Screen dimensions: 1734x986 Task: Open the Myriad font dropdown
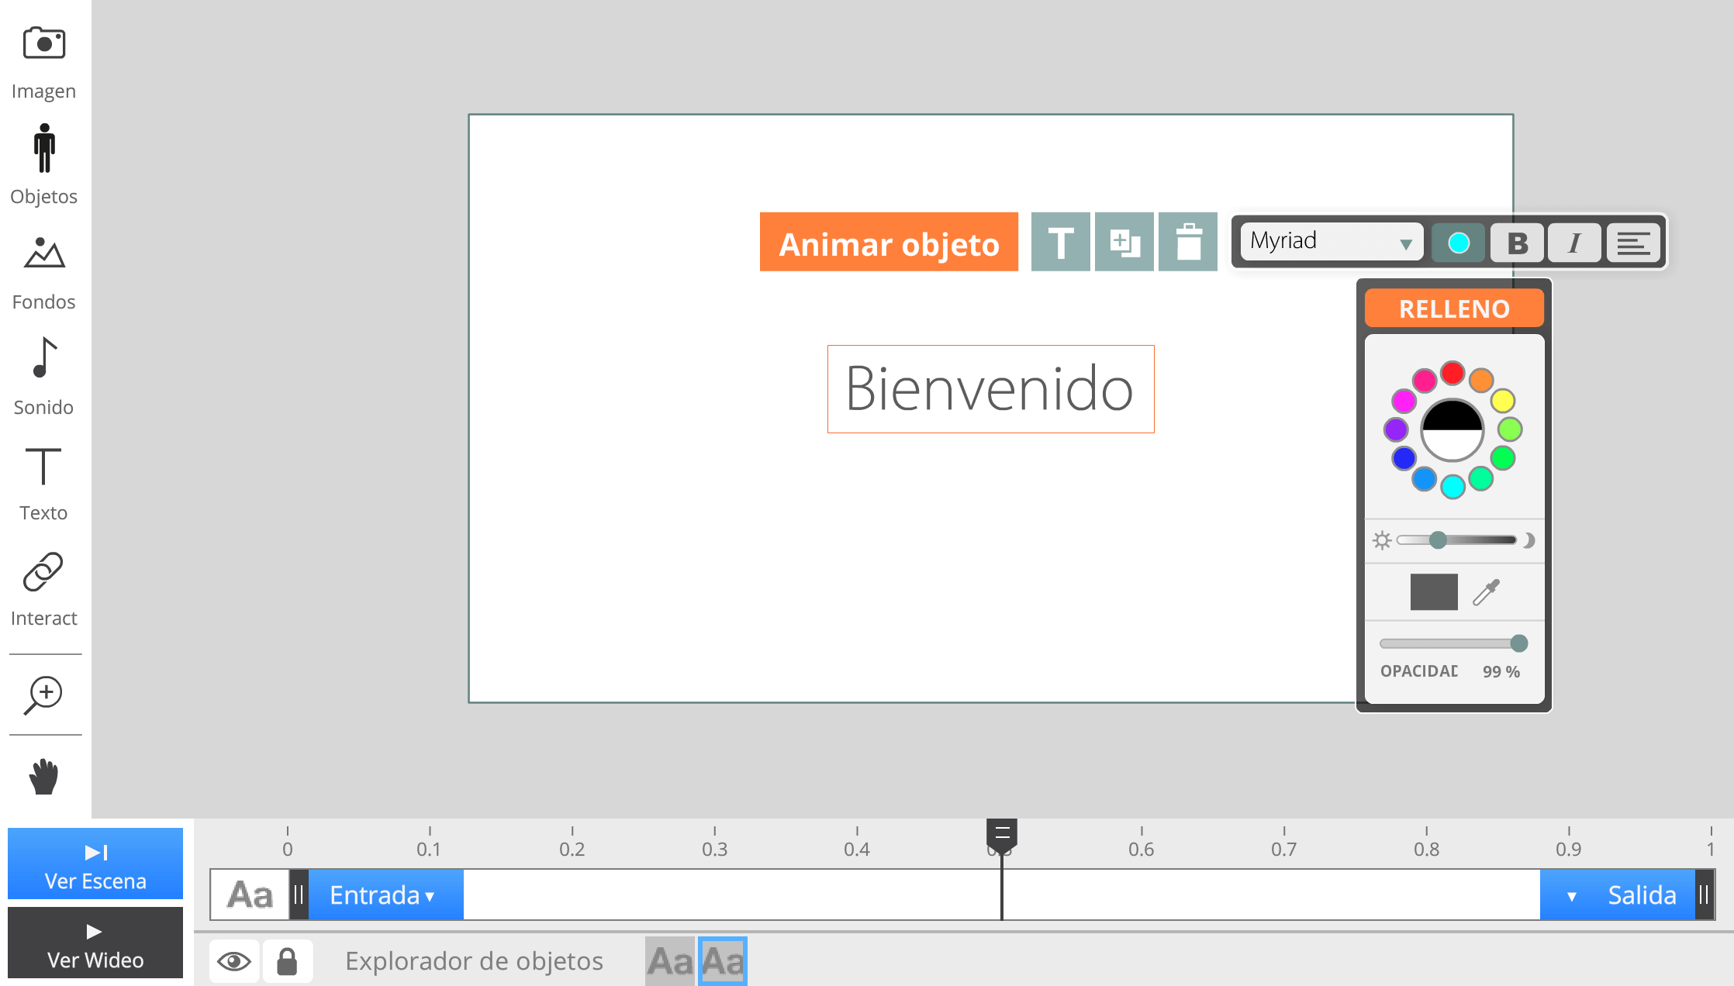click(1331, 242)
